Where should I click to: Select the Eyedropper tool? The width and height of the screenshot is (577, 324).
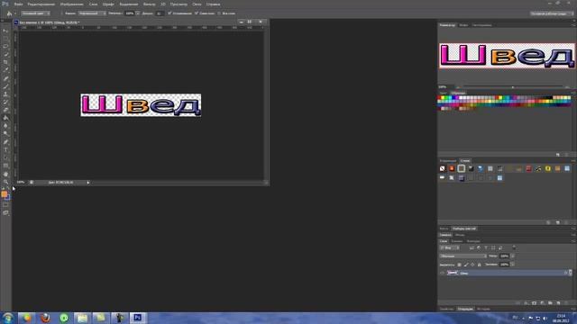[5, 70]
